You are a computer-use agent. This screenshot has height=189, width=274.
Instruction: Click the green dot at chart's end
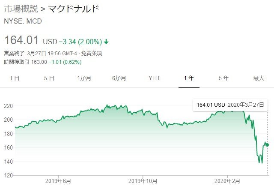268,144
